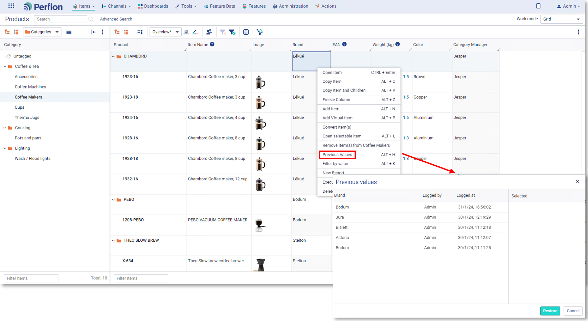
Task: Collapse the THEO SLOW BREW group
Action: (x=113, y=241)
